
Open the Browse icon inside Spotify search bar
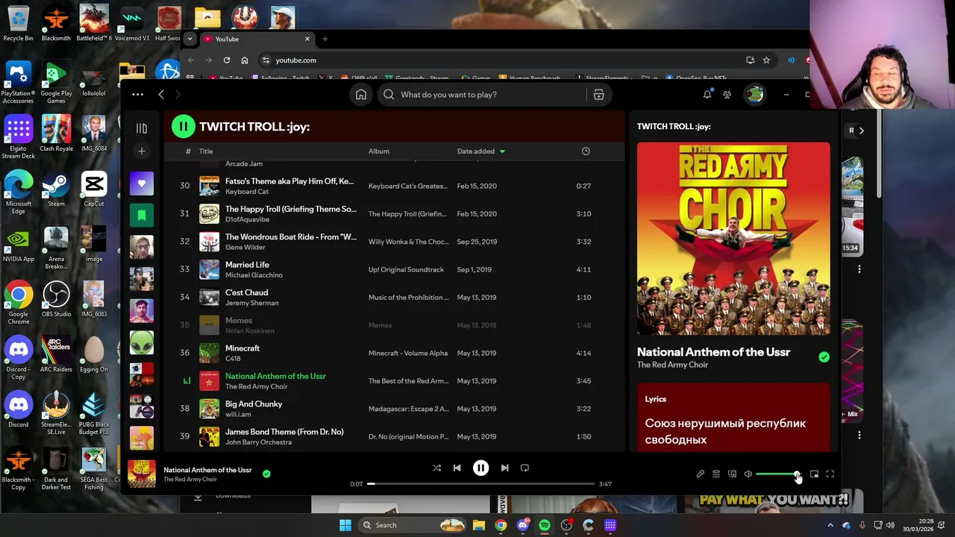point(598,95)
